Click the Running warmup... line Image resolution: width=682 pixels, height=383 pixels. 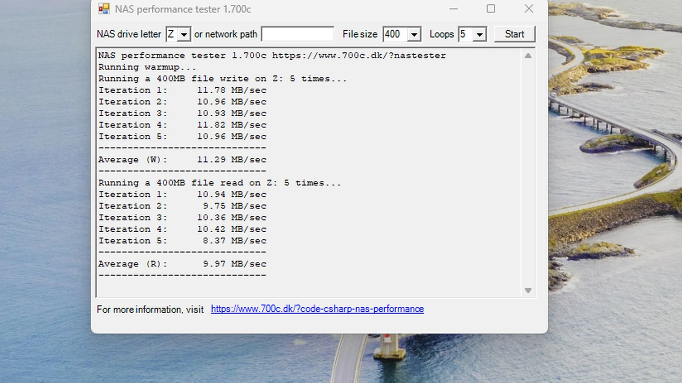147,67
